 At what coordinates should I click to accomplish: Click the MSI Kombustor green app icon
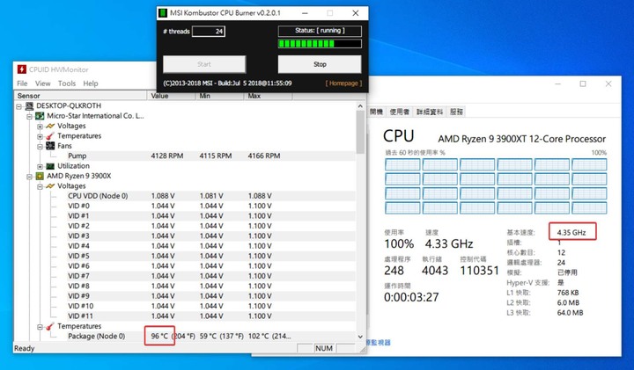click(x=163, y=13)
